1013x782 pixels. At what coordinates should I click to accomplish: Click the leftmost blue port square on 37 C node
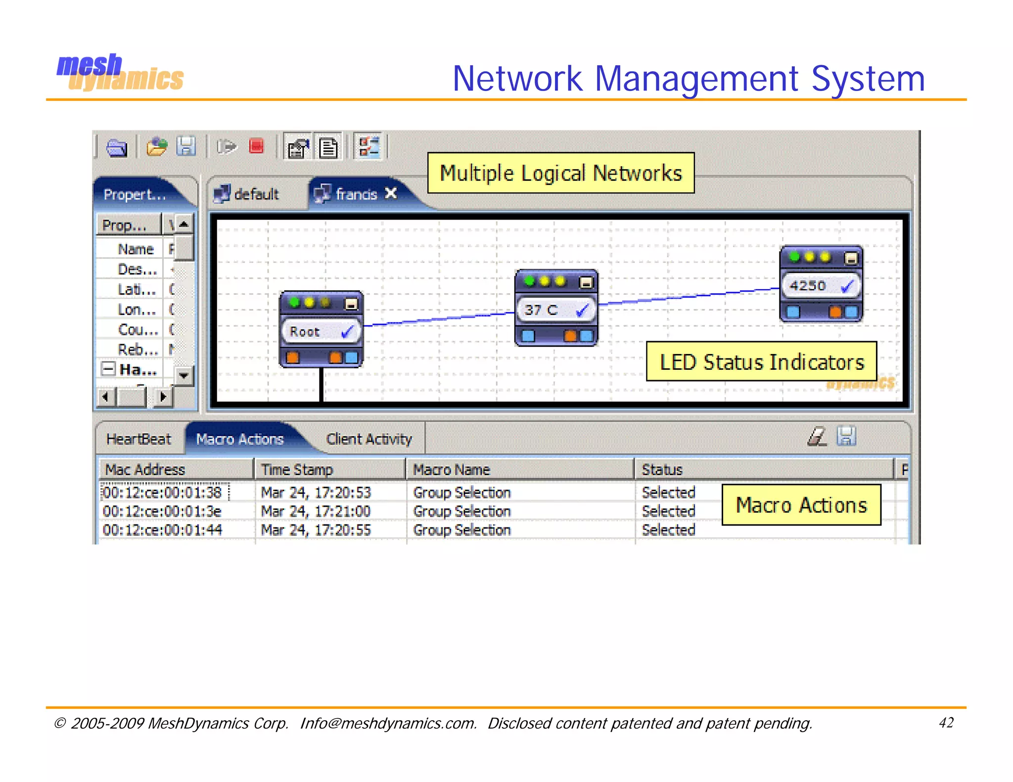(528, 336)
